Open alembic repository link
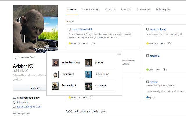Image resolution: width=186 pixels, height=116 pixels. (154, 82)
